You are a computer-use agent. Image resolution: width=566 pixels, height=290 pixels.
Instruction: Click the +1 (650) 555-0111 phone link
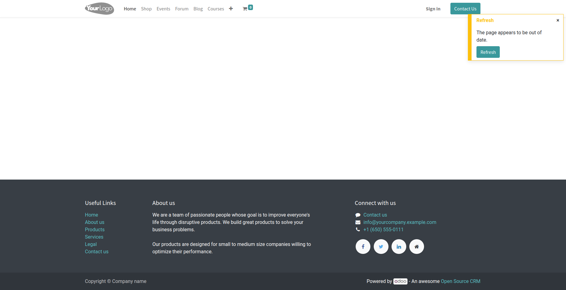click(x=383, y=229)
